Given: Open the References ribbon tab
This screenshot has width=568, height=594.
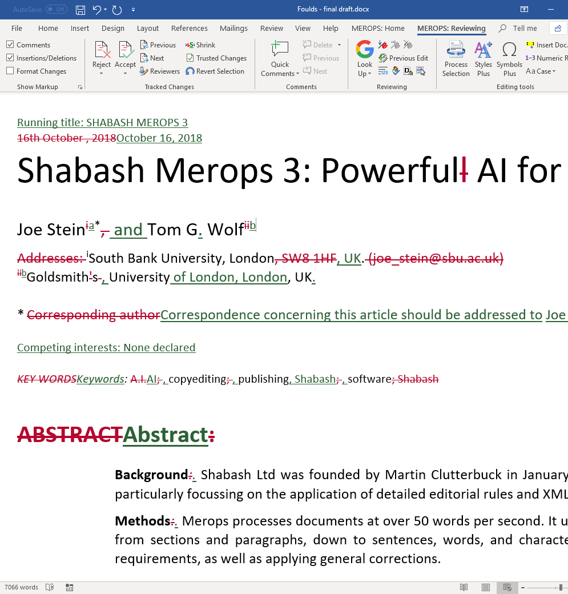Looking at the screenshot, I should [189, 29].
